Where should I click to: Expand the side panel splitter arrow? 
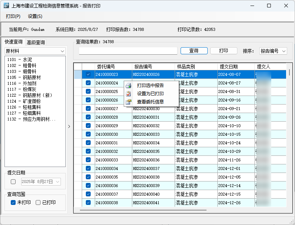point(69,126)
